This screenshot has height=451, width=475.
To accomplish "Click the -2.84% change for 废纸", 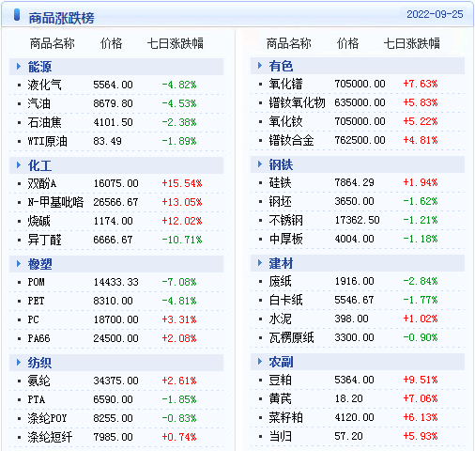I will pos(421,281).
